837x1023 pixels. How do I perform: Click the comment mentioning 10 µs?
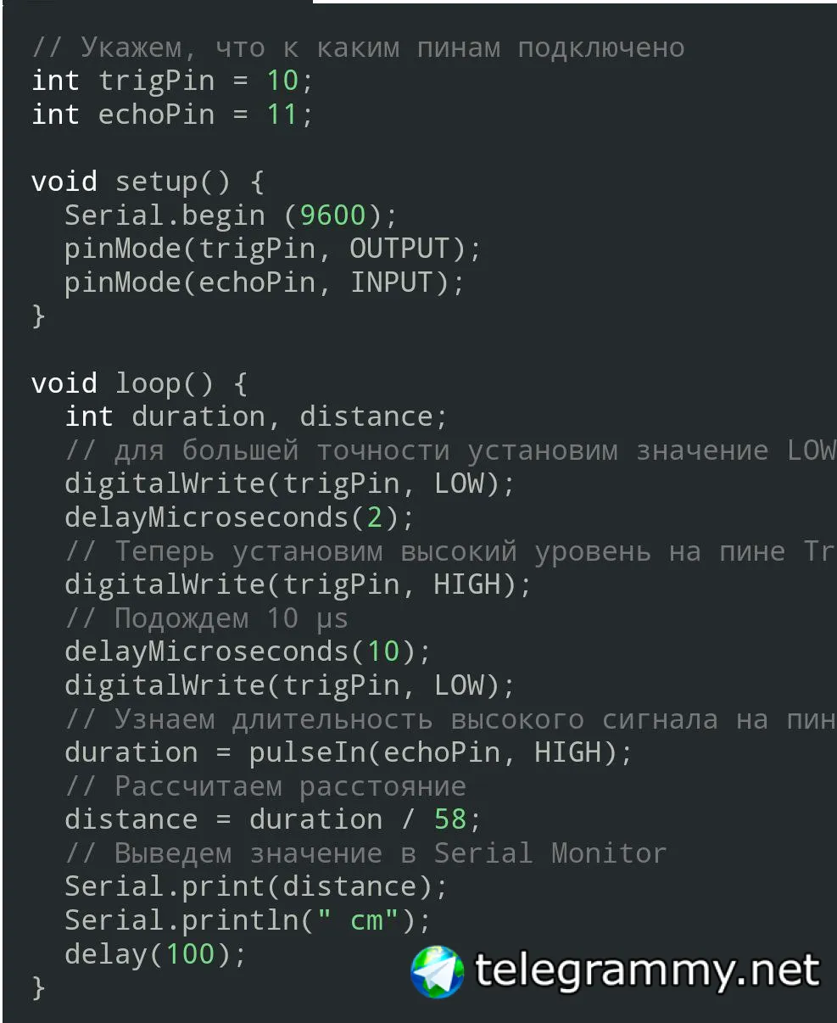point(206,618)
